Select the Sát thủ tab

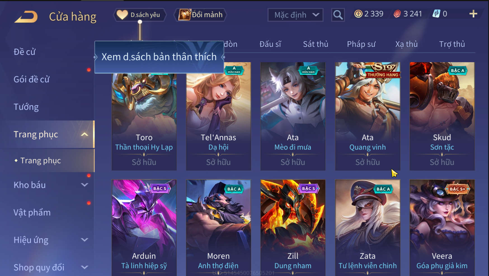click(x=316, y=44)
